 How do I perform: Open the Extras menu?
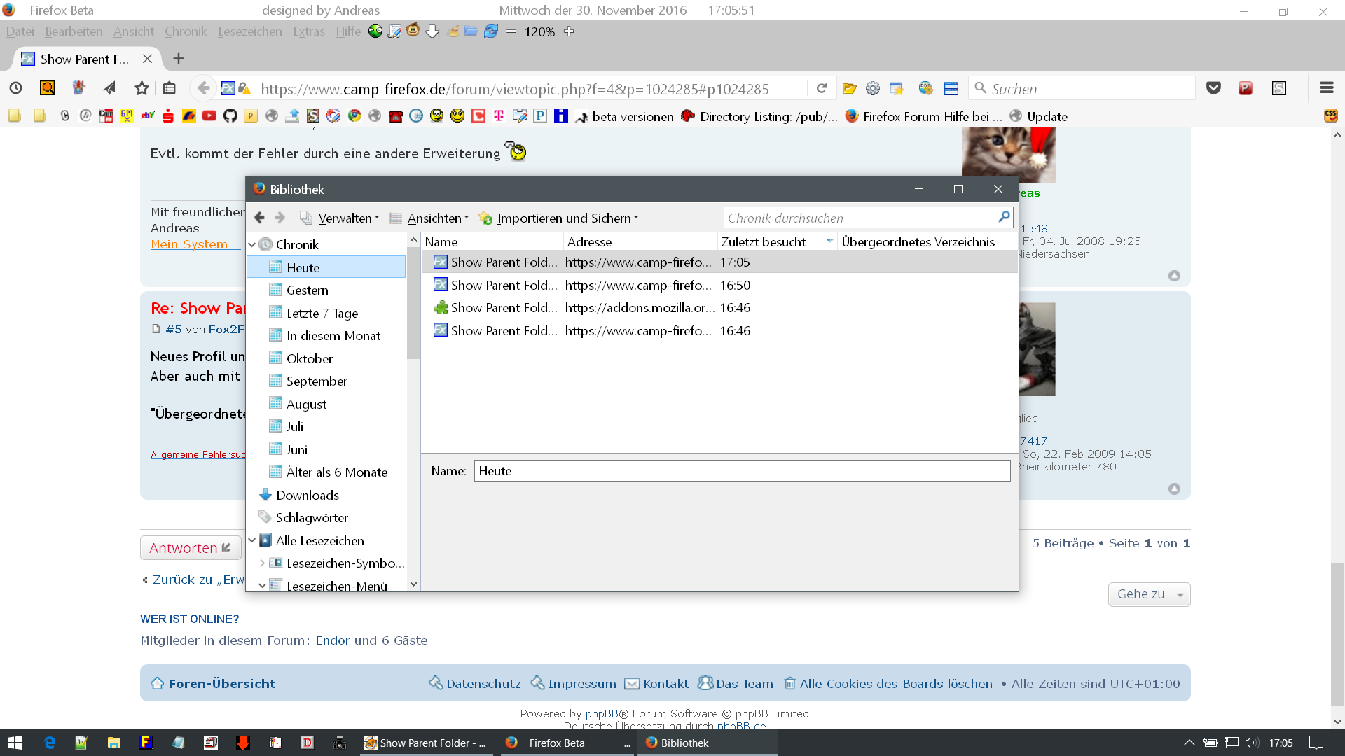click(308, 31)
